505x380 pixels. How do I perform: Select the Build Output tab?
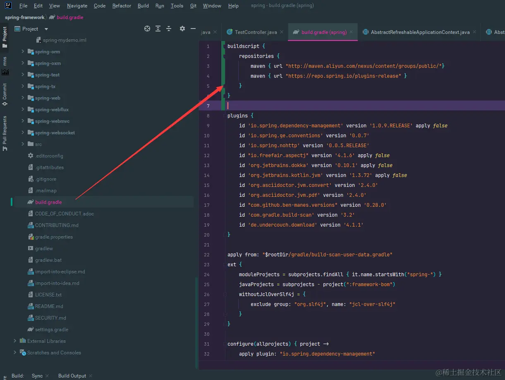tap(72, 376)
